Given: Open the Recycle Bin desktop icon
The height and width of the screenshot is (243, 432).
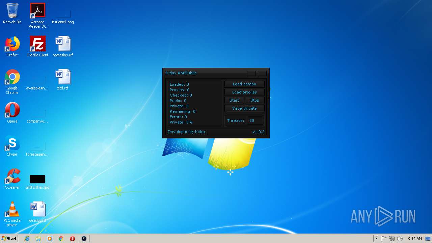Looking at the screenshot, I should [12, 14].
